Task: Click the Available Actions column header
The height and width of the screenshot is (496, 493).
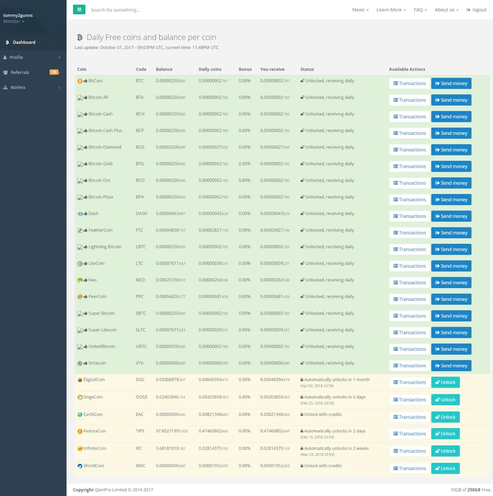Action: click(407, 69)
